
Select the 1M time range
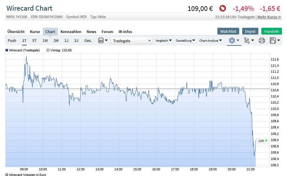point(45,40)
